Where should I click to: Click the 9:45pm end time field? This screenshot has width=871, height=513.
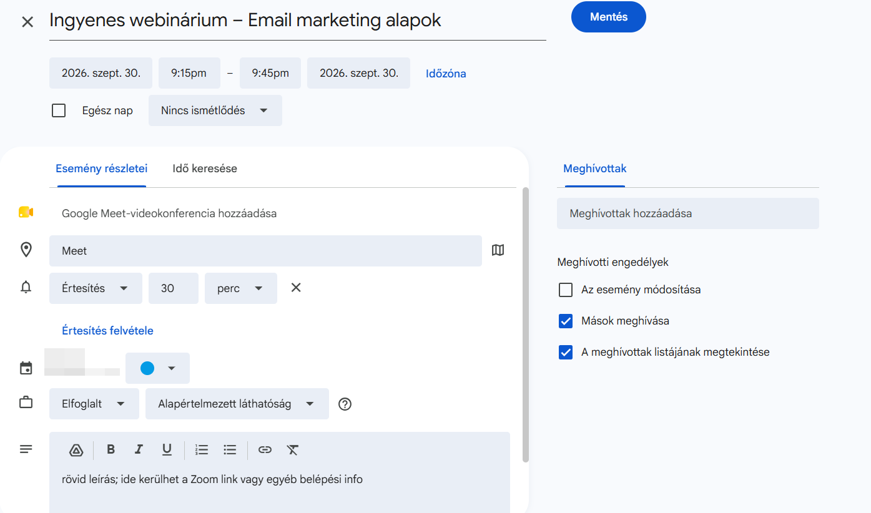point(270,73)
